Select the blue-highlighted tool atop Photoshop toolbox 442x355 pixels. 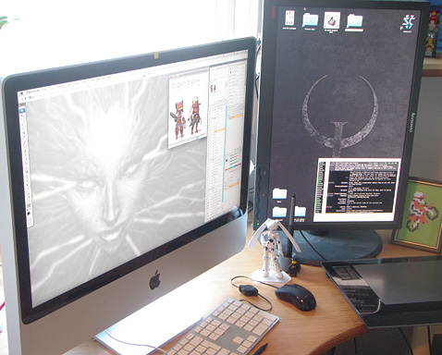[22, 110]
